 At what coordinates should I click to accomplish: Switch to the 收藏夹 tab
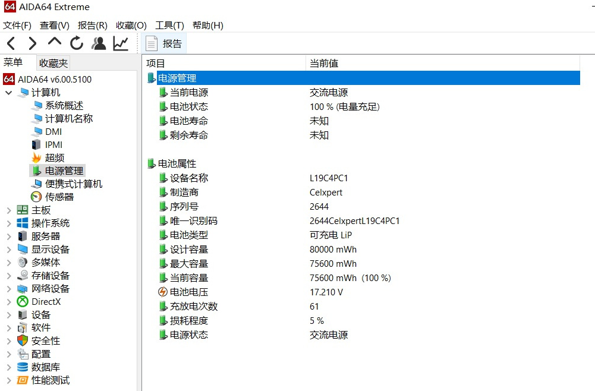click(53, 63)
